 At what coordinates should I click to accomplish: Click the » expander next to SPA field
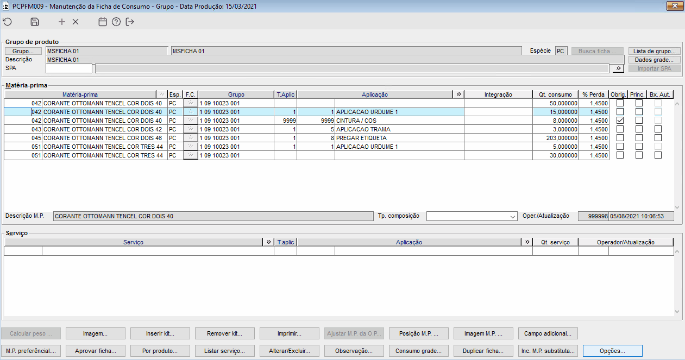[618, 68]
